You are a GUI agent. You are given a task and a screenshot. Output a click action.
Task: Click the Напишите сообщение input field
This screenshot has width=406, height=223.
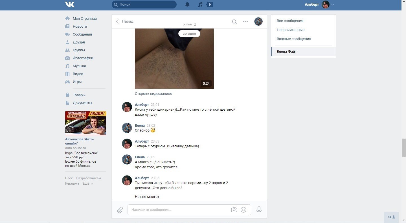tap(179, 210)
